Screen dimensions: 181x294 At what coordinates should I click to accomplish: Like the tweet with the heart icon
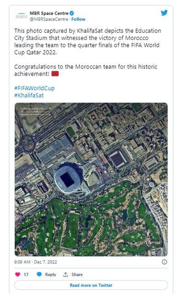[17, 274]
